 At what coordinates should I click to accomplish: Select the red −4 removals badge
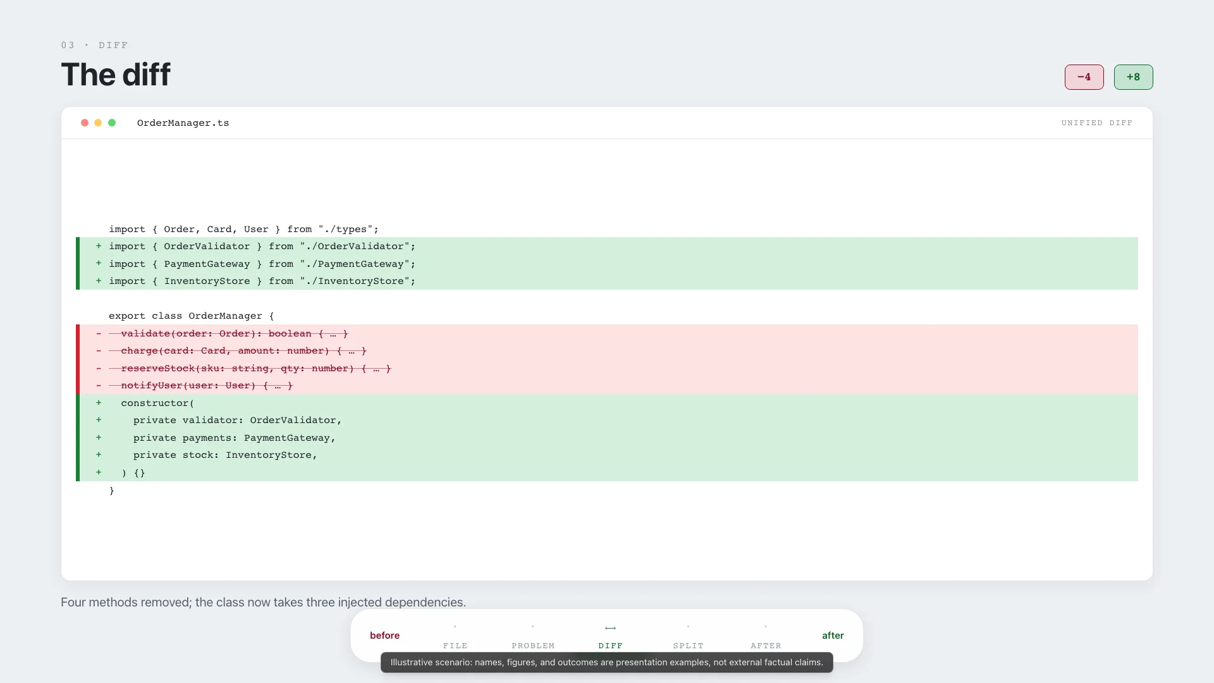tap(1084, 77)
